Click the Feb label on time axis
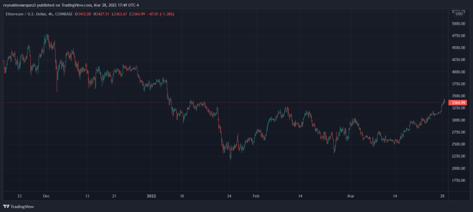The image size is (473, 212). tap(256, 196)
